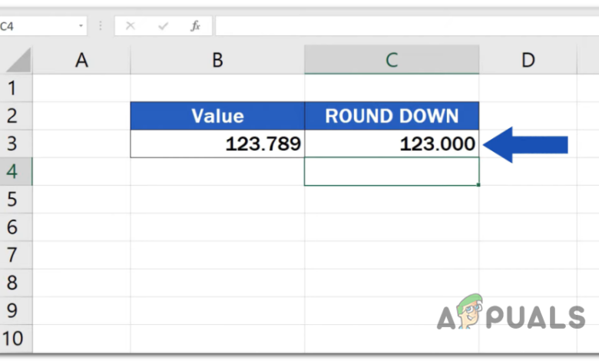Click the cell containing 123.789

[x=217, y=144]
